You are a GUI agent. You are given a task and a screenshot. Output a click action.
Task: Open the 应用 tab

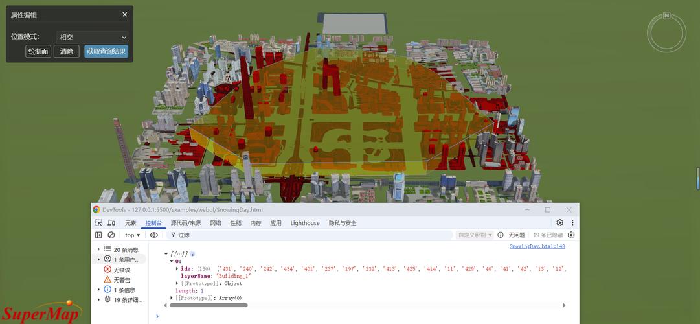coord(276,223)
